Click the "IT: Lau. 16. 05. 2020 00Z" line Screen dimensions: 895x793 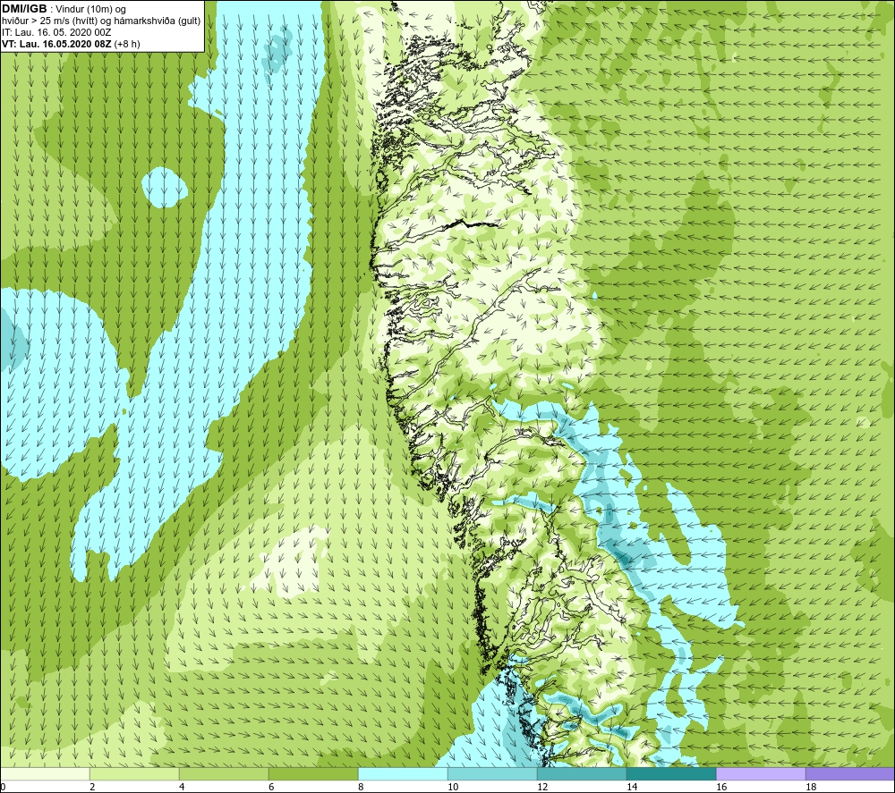click(x=55, y=32)
